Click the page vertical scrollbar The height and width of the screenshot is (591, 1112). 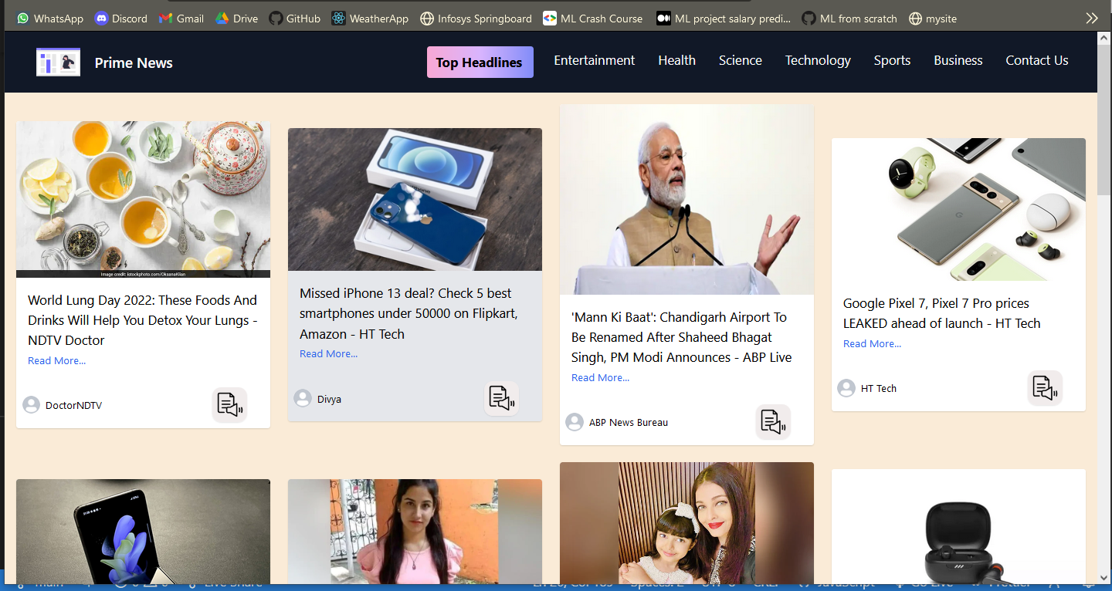[x=1104, y=309]
